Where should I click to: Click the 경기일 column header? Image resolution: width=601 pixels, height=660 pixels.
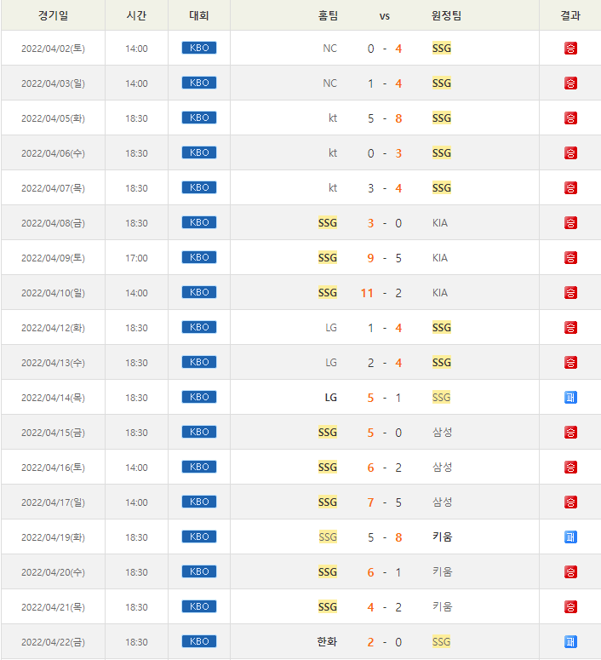[53, 15]
